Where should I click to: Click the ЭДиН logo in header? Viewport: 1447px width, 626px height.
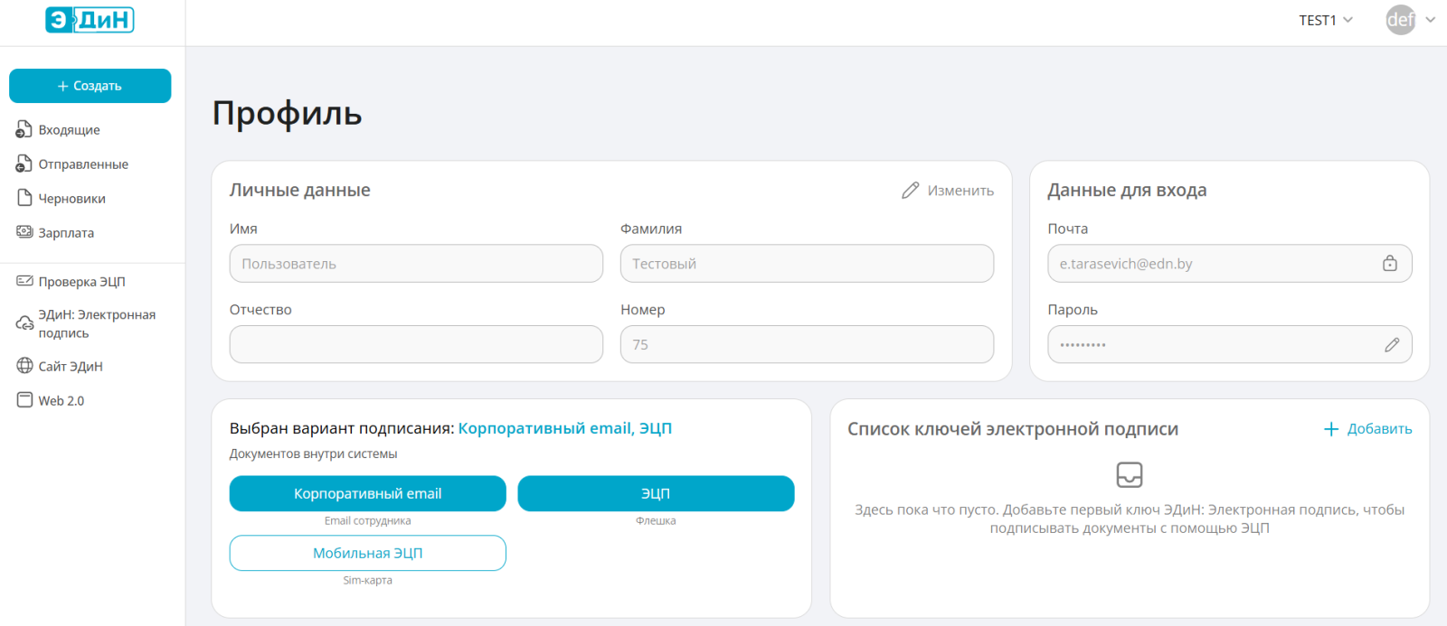point(90,20)
